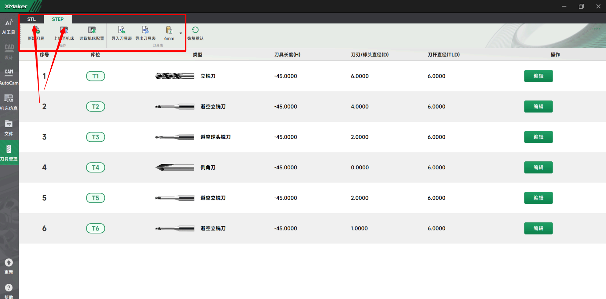Select the T4 slot badge

(x=95, y=168)
